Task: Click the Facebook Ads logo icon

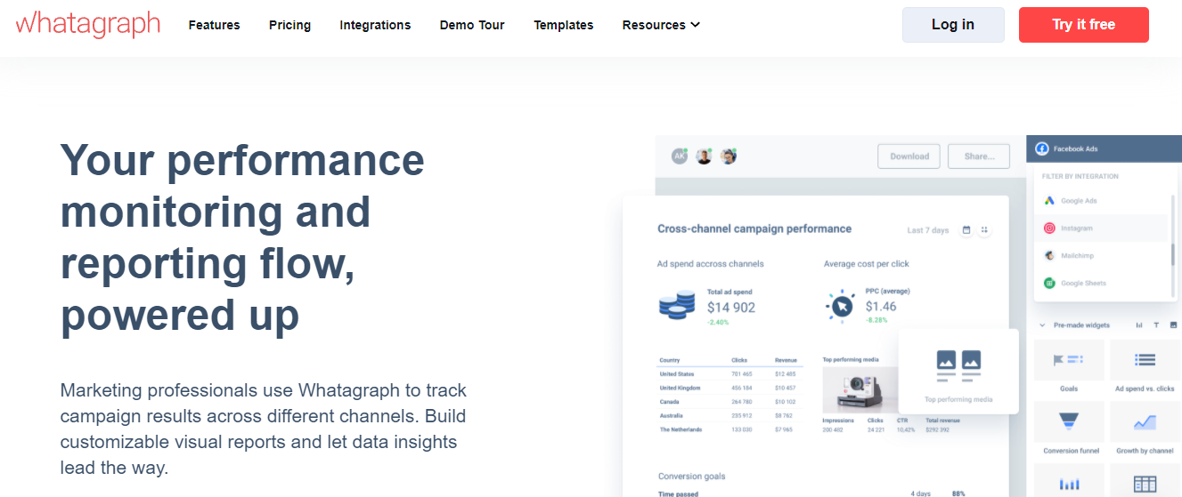Action: [x=1041, y=148]
